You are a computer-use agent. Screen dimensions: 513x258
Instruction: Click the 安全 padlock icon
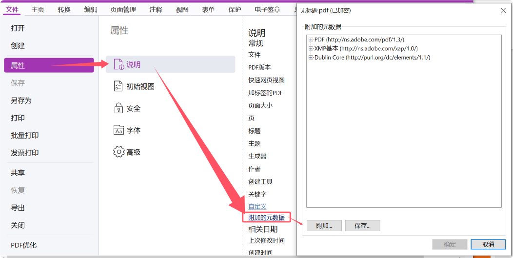[118, 108]
